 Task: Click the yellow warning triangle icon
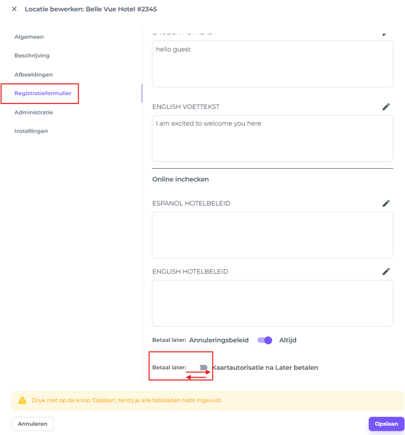pyautogui.click(x=22, y=400)
